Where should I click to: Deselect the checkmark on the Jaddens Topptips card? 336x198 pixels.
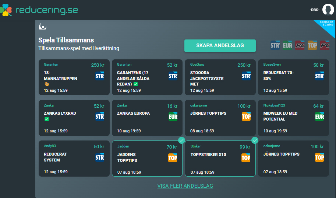pyautogui.click(x=181, y=140)
